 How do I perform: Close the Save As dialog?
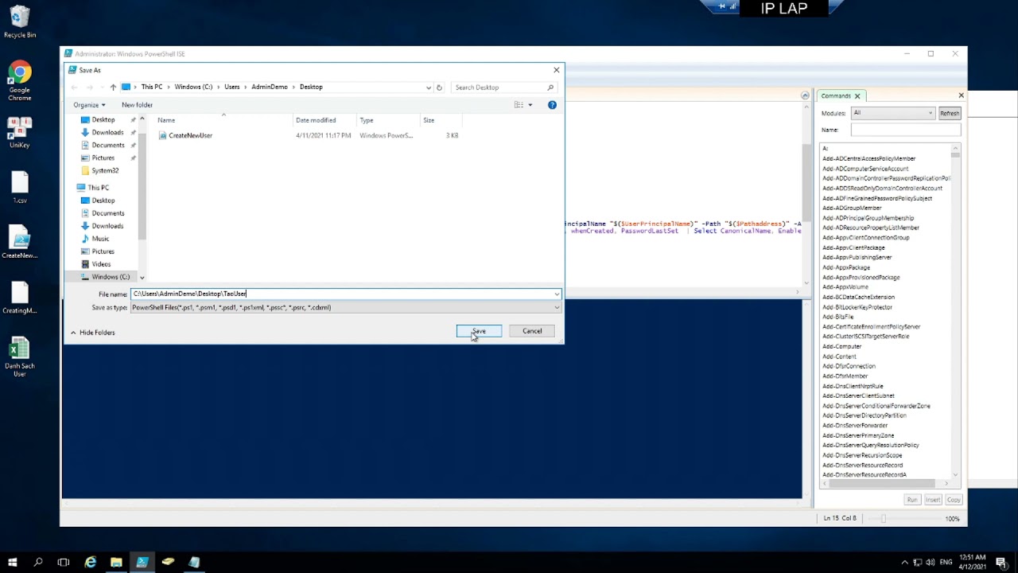[556, 70]
